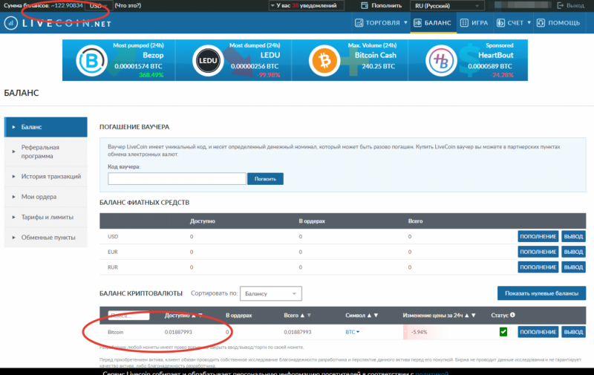Click Пополнение button for USD
This screenshot has height=375, width=594.
click(538, 236)
